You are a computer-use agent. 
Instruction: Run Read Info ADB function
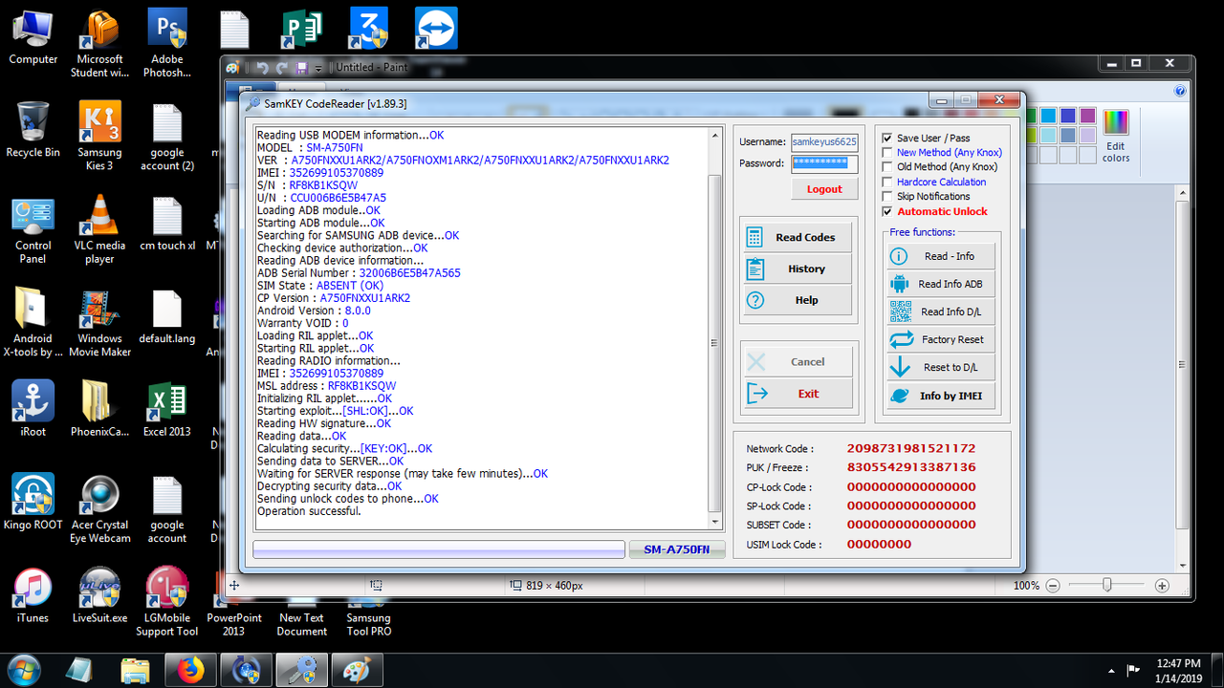point(941,284)
